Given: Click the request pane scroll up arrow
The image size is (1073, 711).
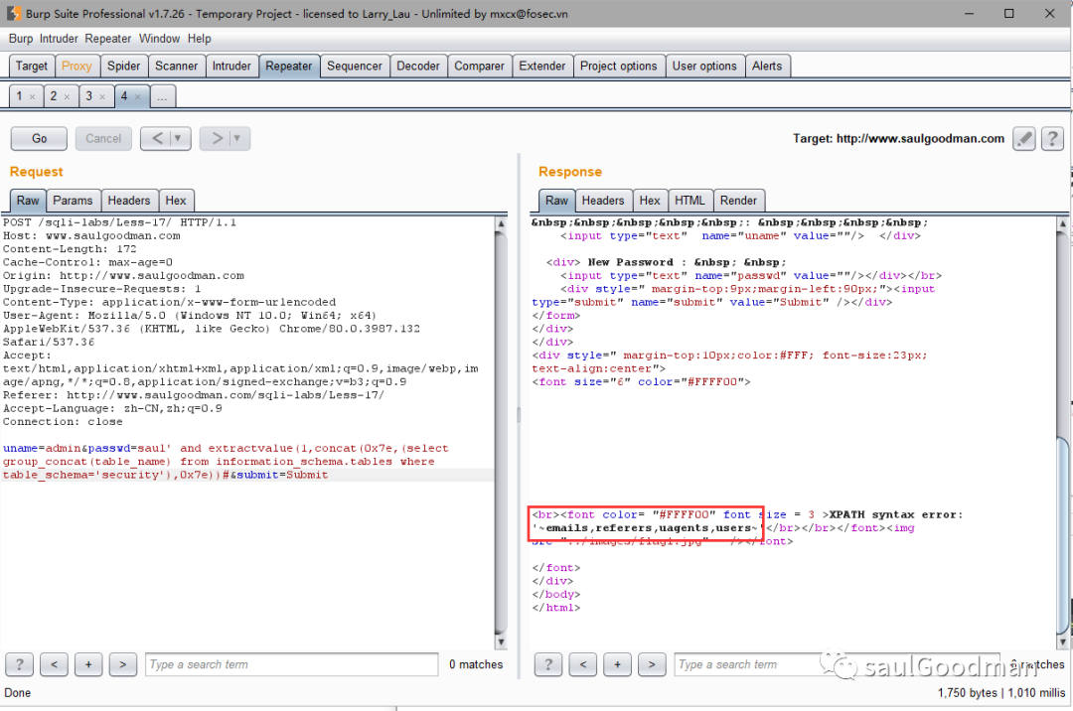Looking at the screenshot, I should tap(501, 223).
